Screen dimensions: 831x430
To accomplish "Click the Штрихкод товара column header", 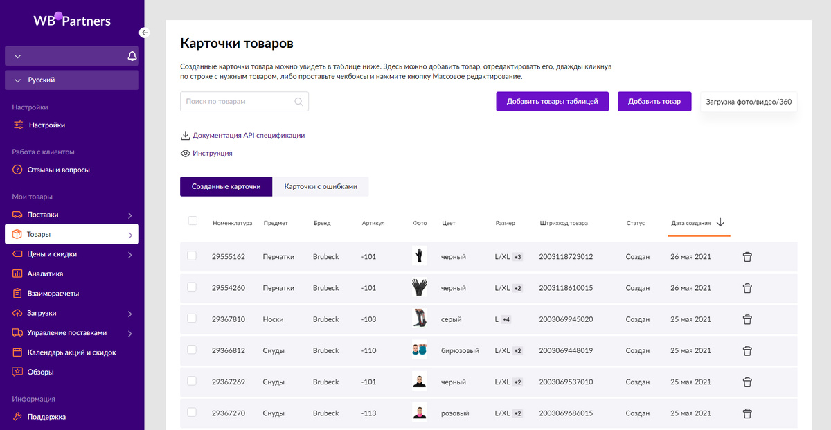I will click(x=564, y=223).
